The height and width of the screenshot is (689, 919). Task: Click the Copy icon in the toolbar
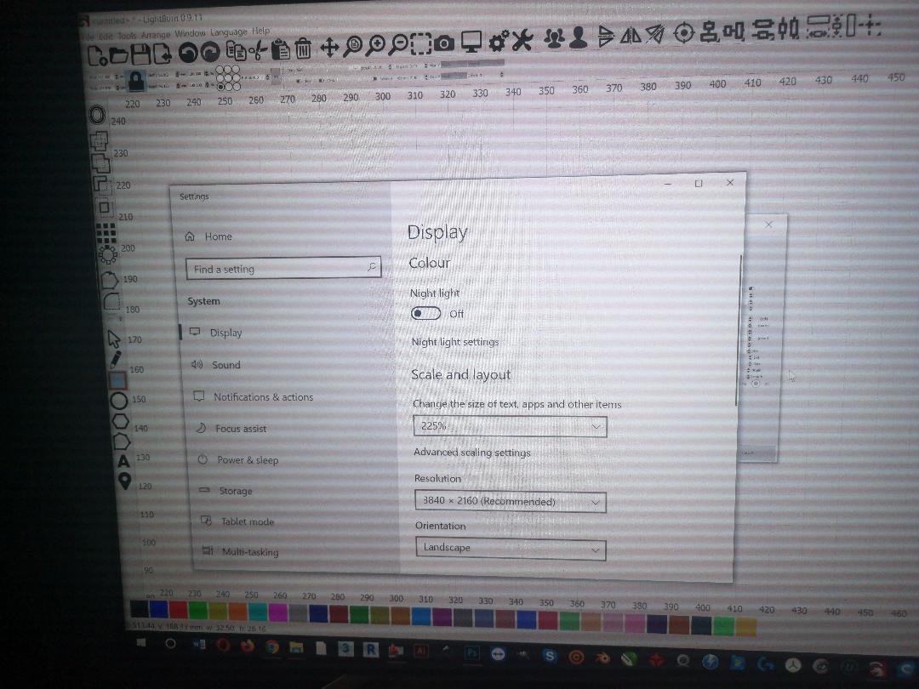(x=237, y=51)
